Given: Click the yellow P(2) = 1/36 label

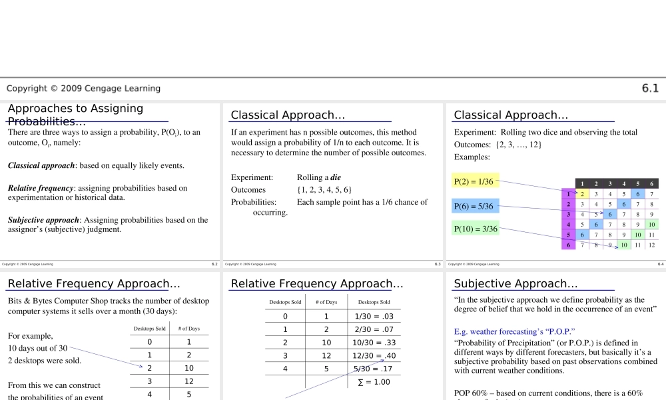Looking at the screenshot, I should pos(474,181).
